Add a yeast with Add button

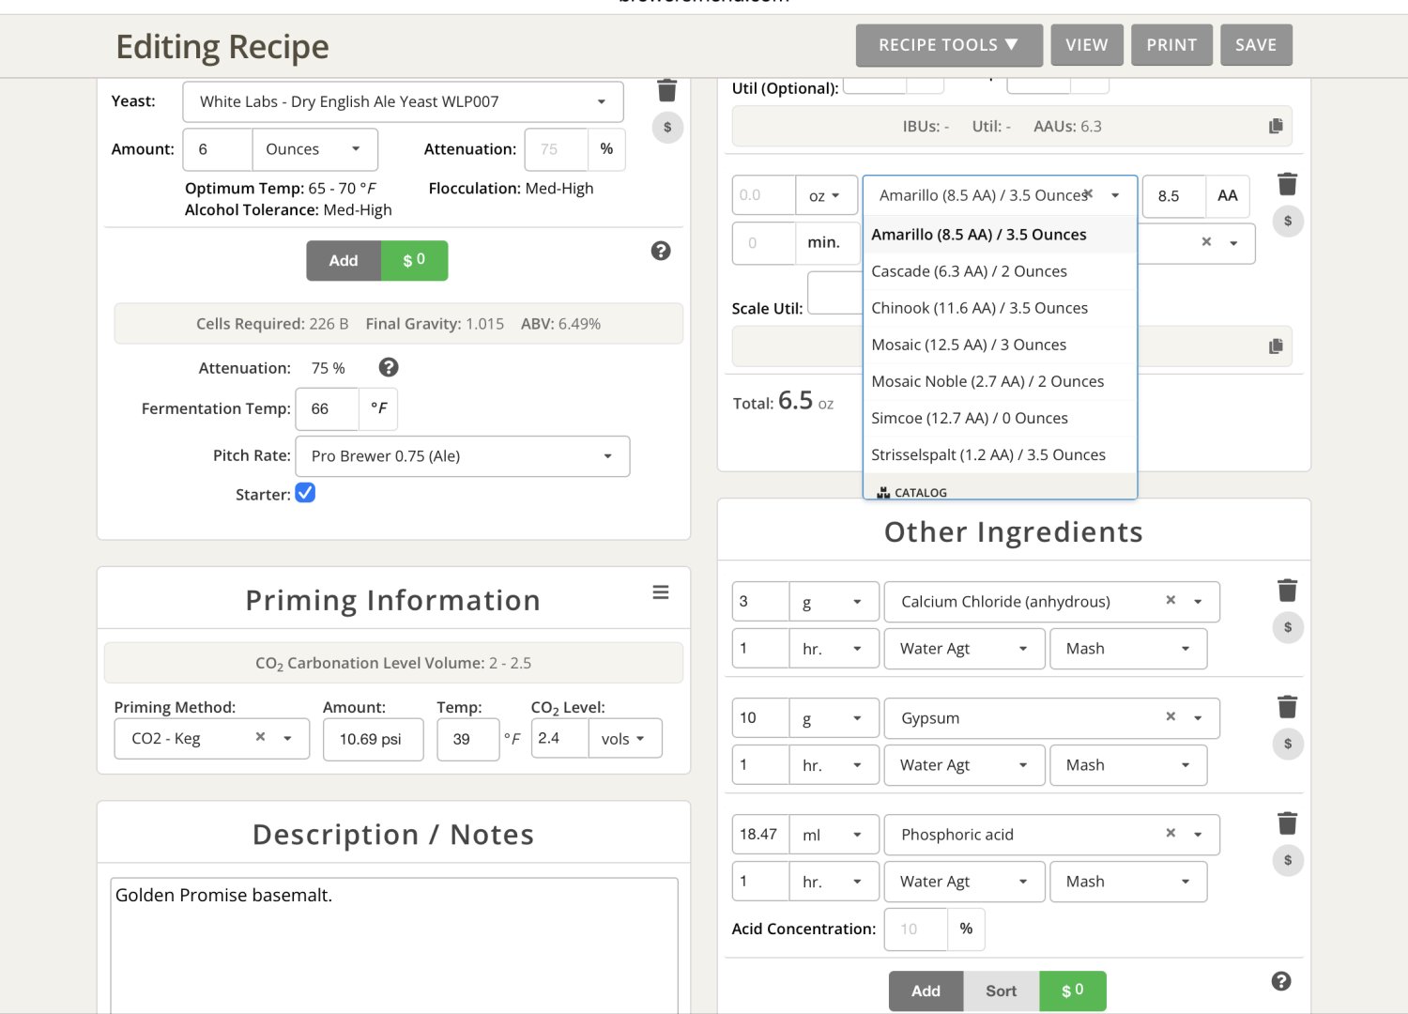[x=344, y=261]
